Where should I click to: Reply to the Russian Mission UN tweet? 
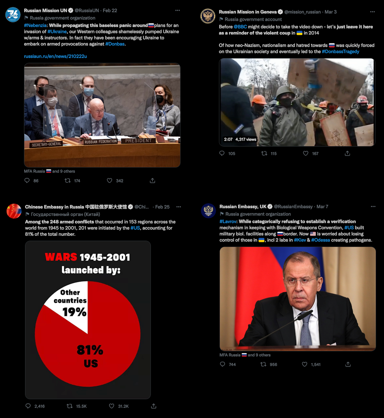point(27,181)
